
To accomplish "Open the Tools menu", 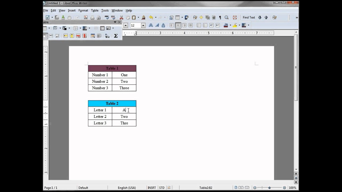I will 105,10.
